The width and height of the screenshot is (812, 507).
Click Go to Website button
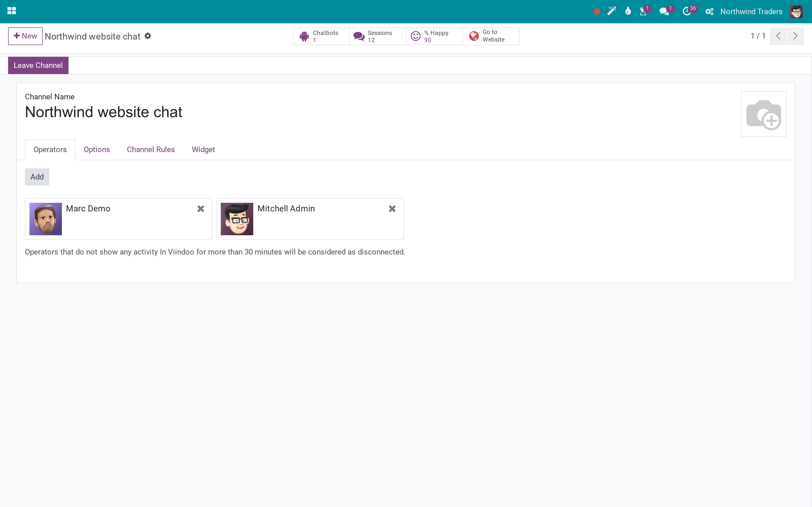tap(491, 36)
